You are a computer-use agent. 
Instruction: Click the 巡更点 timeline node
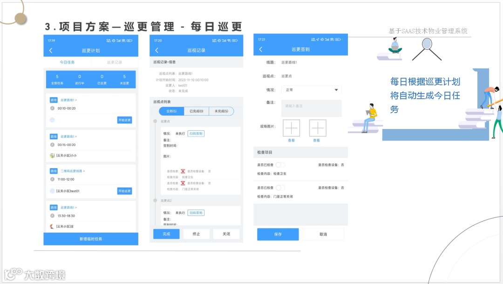click(155, 121)
